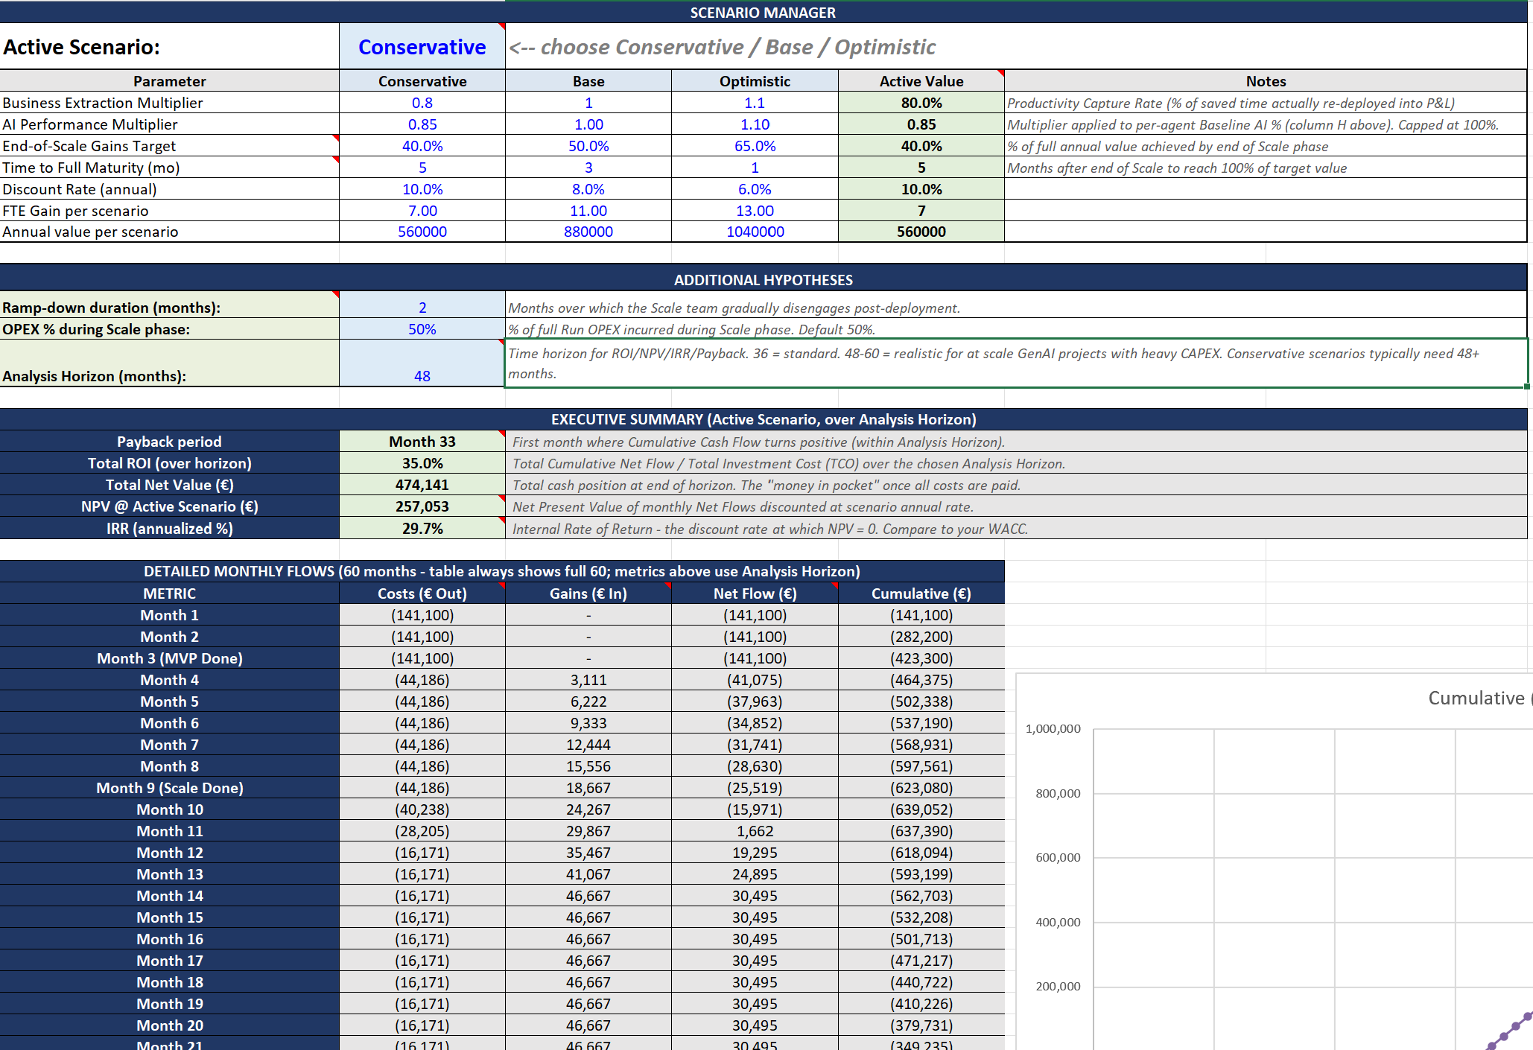Select the Month 9 (Scale Done) row label
The image size is (1533, 1050).
tap(170, 788)
